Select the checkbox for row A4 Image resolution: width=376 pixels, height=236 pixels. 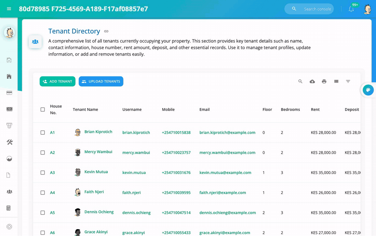tap(43, 193)
